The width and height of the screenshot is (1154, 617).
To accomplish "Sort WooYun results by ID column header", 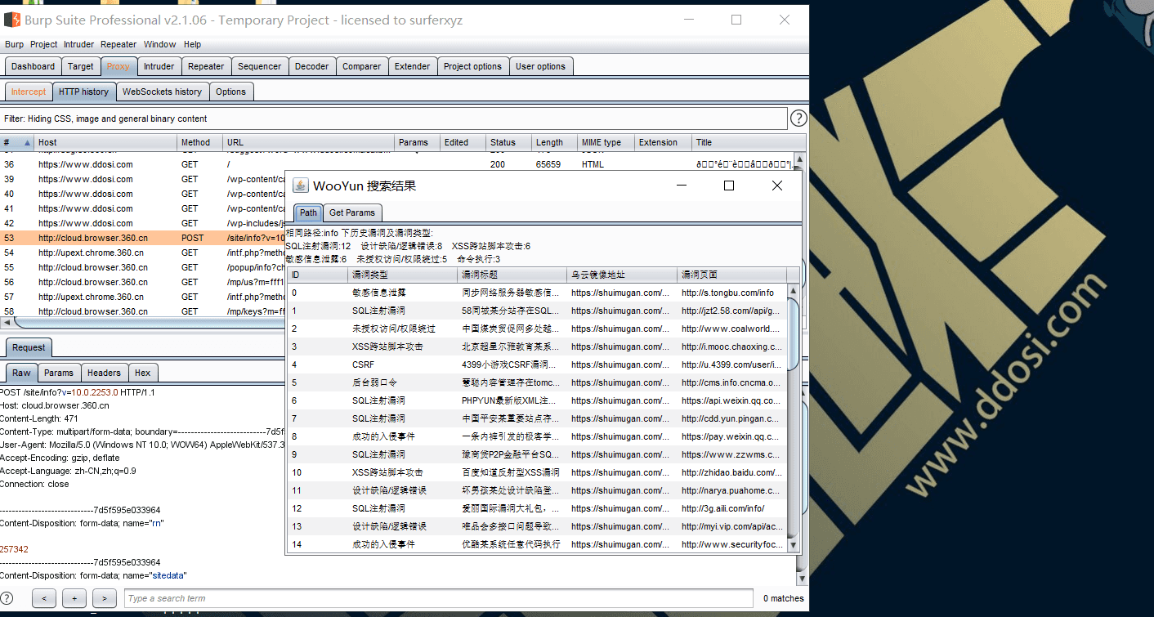I will [318, 275].
